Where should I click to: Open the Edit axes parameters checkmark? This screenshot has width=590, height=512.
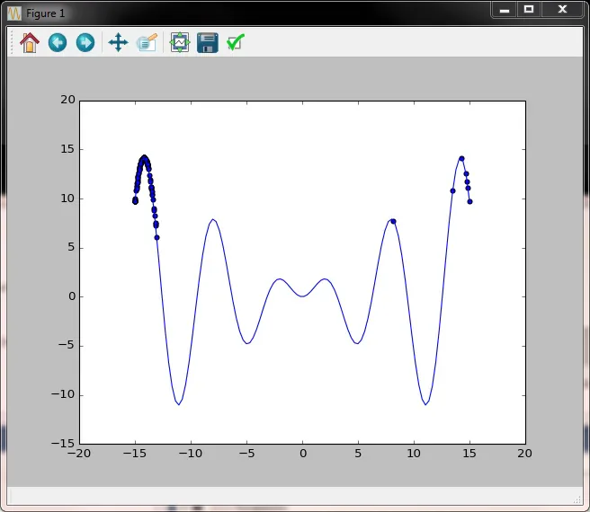point(236,42)
